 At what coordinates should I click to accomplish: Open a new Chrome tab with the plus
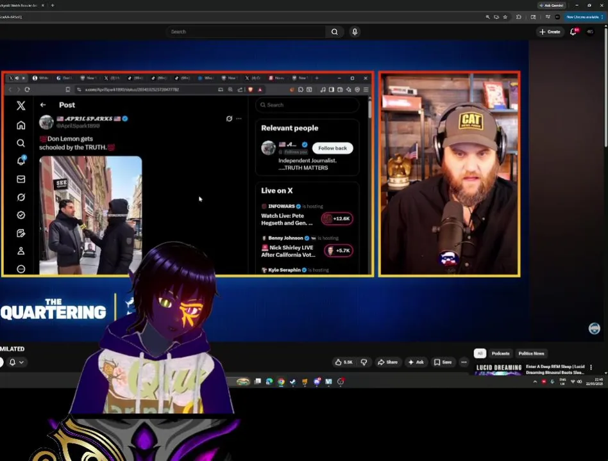pos(53,5)
